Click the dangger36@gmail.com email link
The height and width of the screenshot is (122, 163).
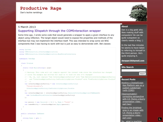pyautogui.click(x=133, y=61)
